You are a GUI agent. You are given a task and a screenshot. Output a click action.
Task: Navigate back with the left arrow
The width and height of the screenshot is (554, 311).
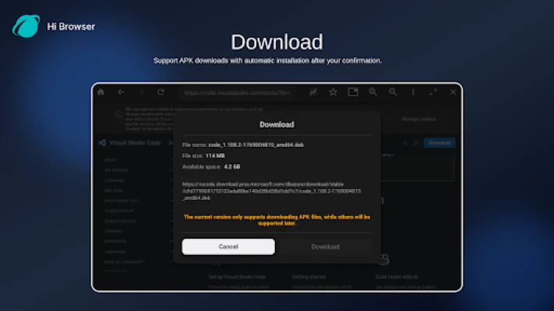tap(121, 92)
